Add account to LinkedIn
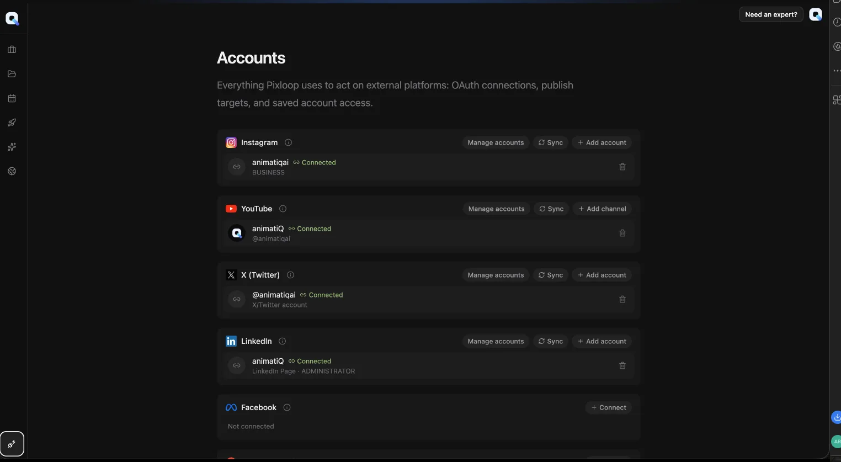 coord(602,341)
